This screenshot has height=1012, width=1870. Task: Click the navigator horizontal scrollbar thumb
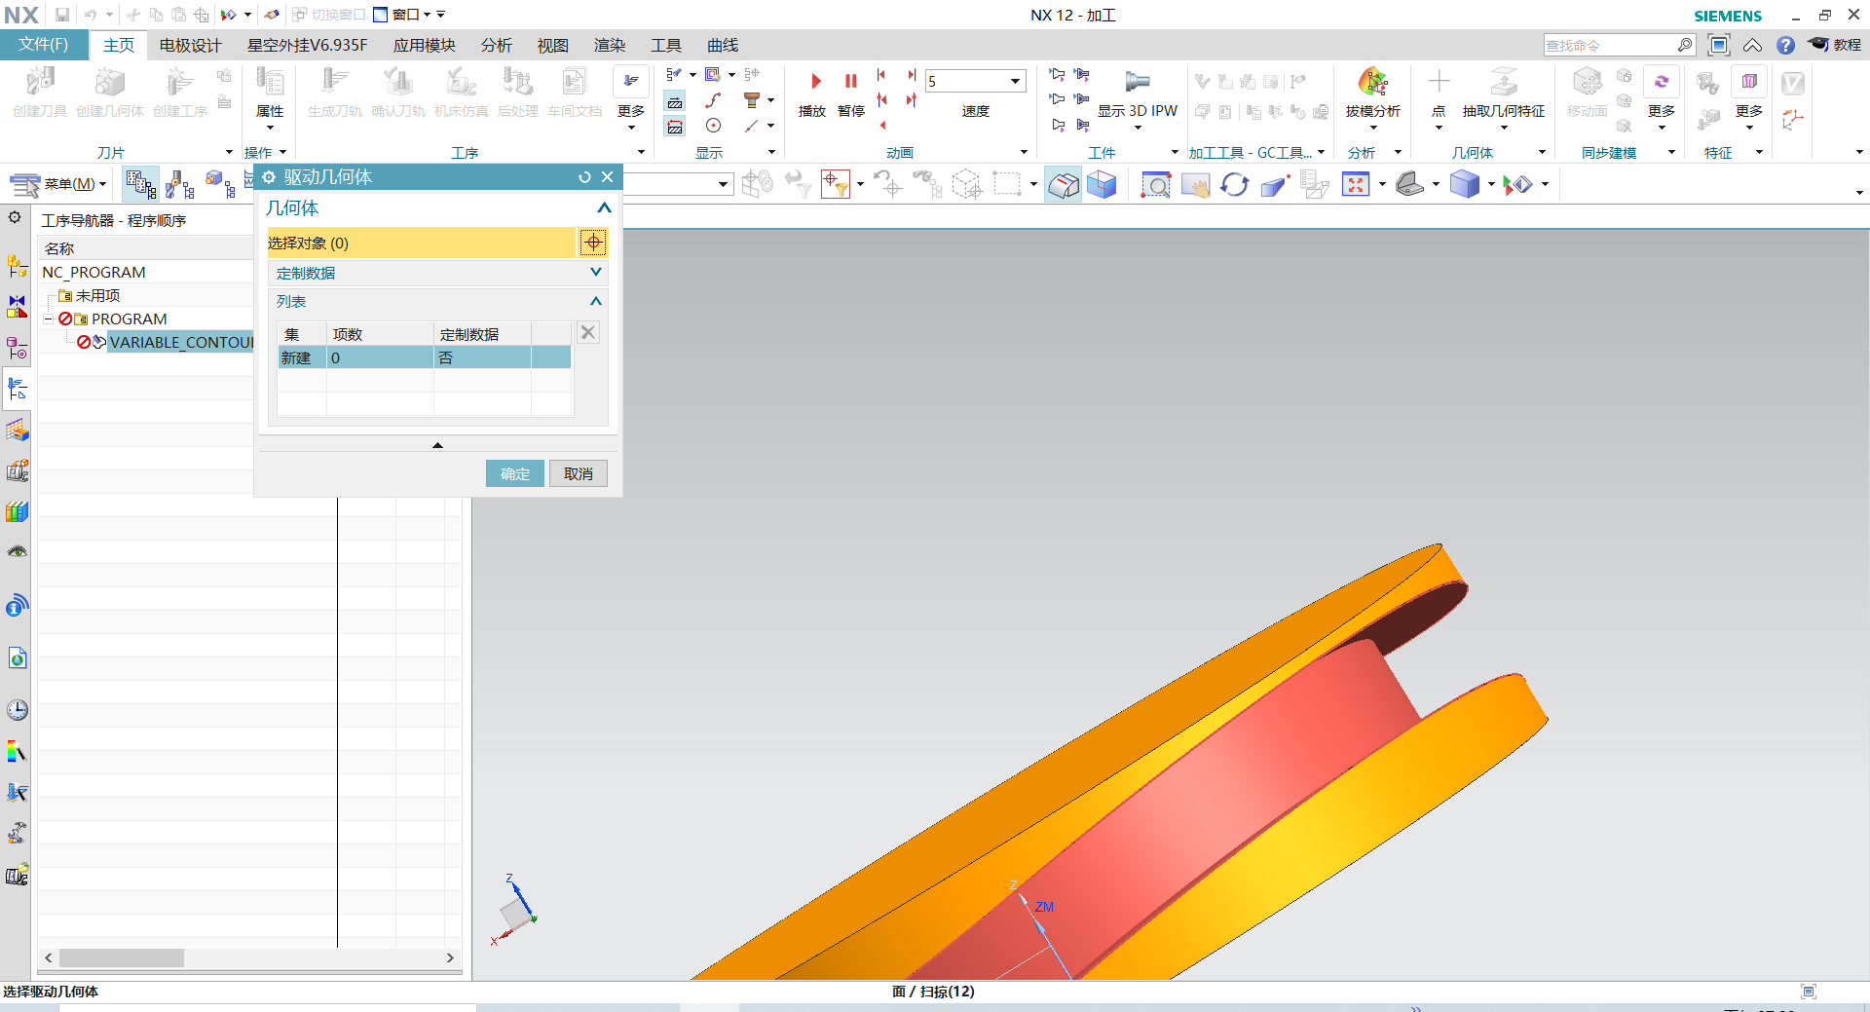[122, 957]
